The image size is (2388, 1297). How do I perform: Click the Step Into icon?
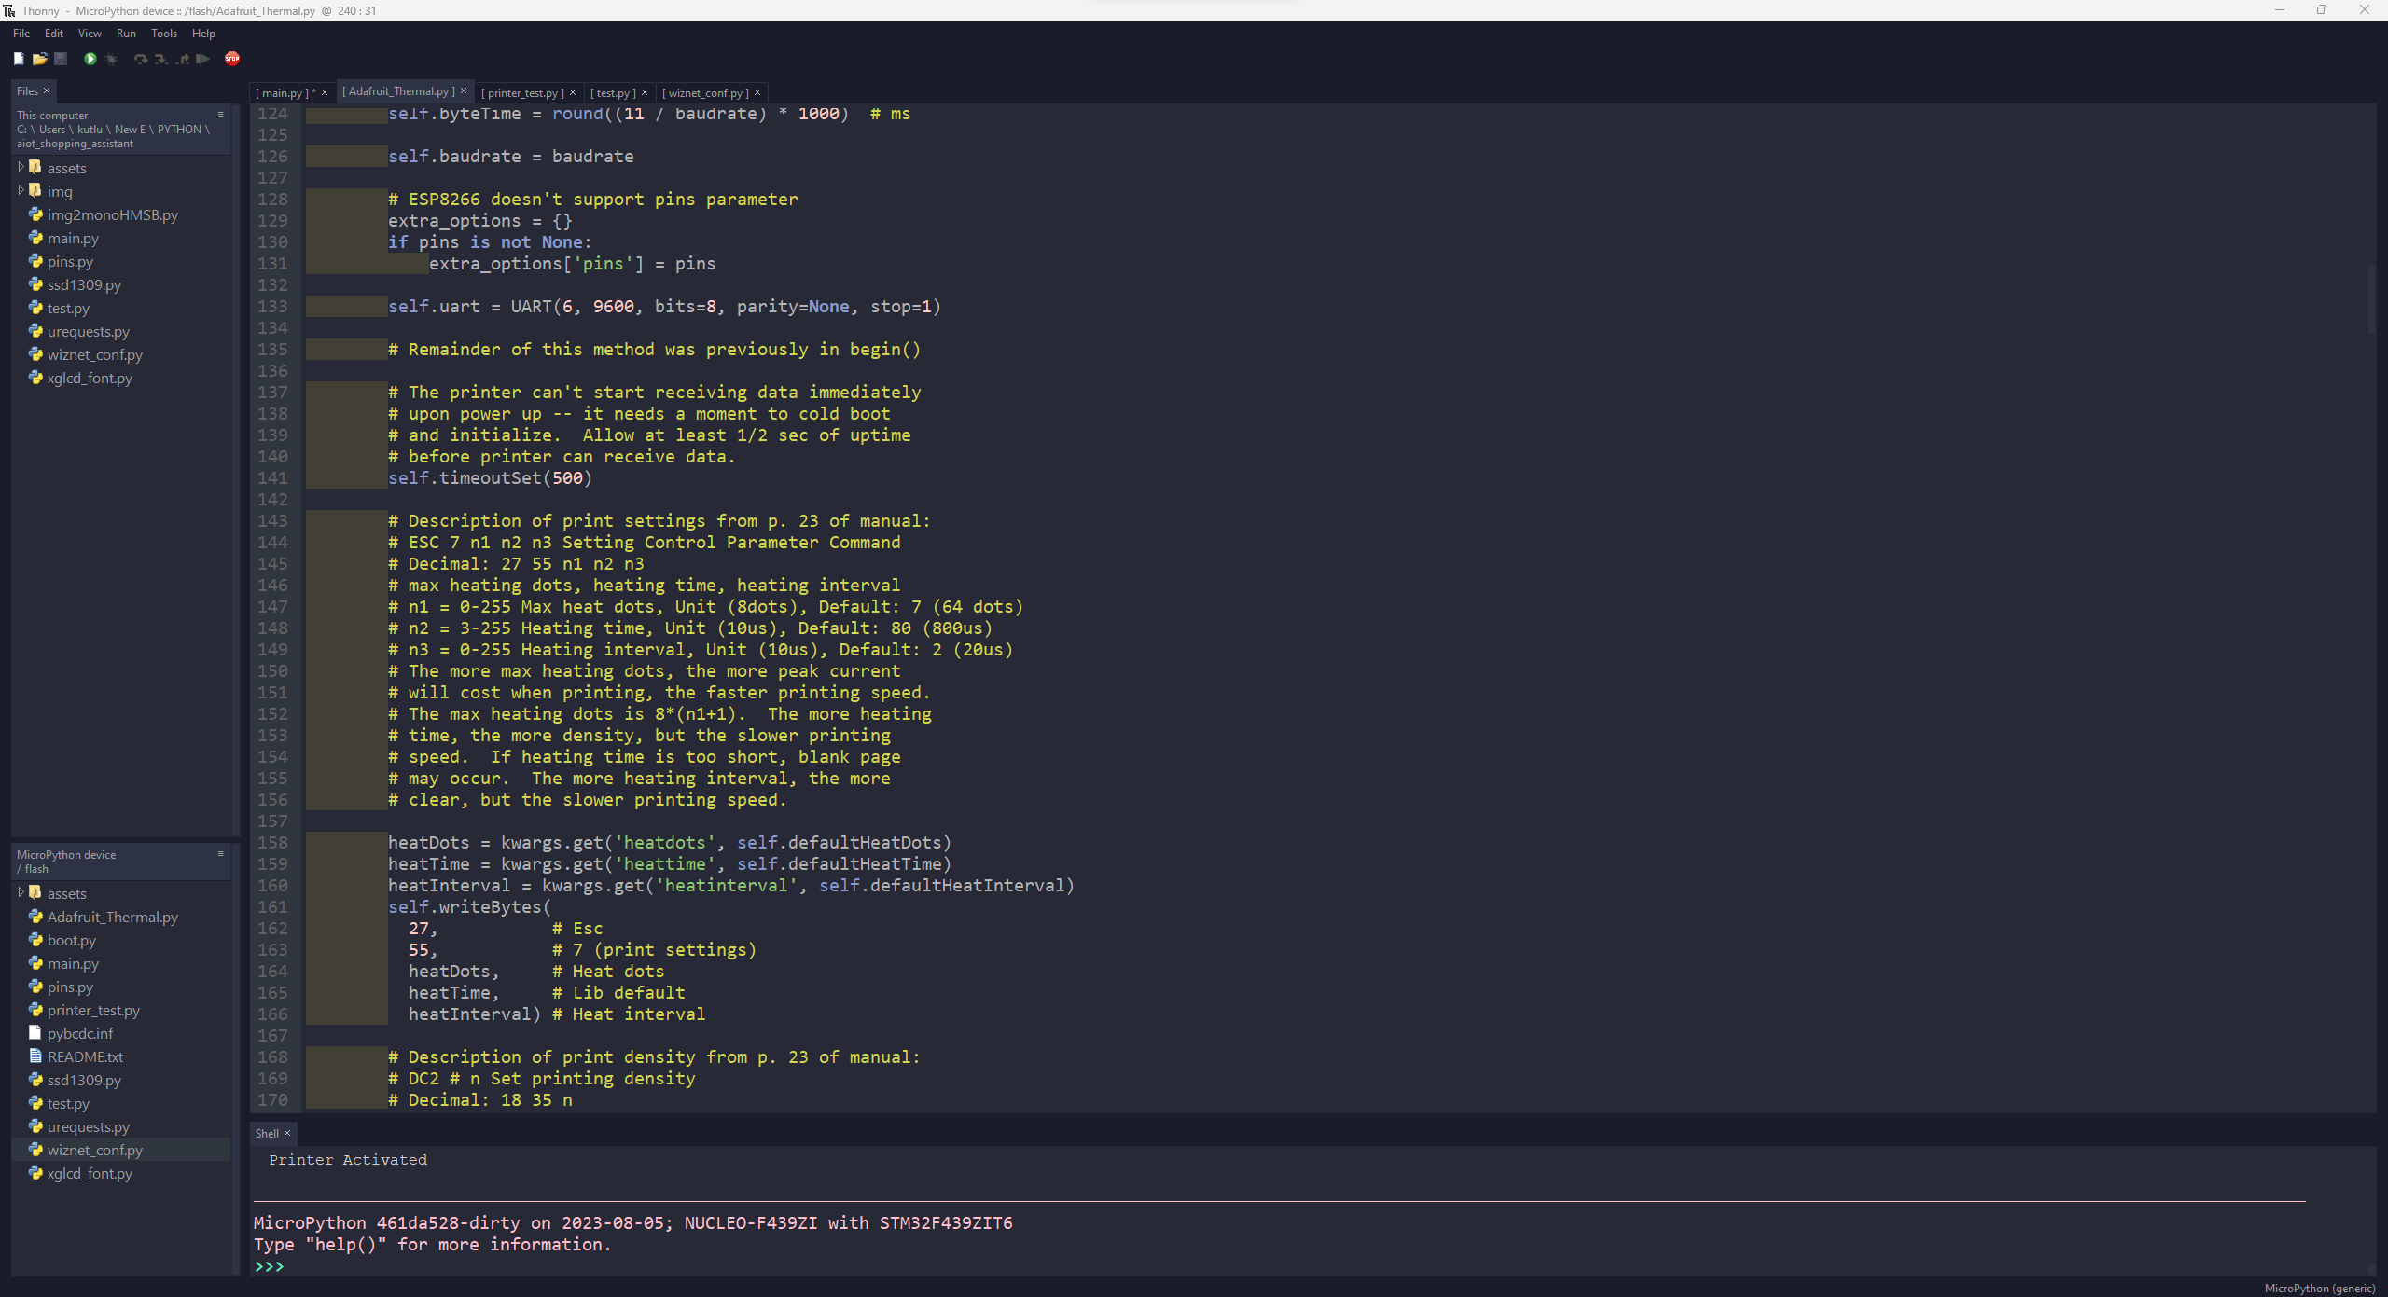(x=159, y=59)
